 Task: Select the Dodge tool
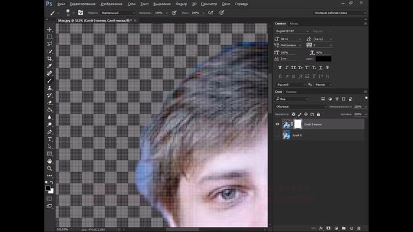click(x=49, y=124)
